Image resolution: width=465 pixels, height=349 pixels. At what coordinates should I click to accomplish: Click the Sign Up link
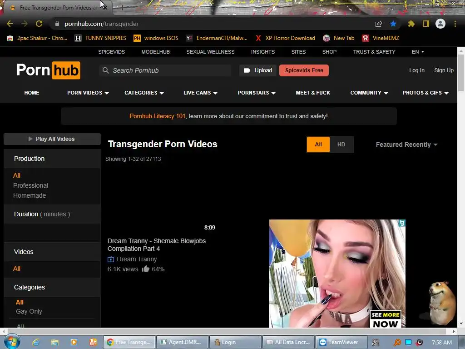(x=444, y=70)
